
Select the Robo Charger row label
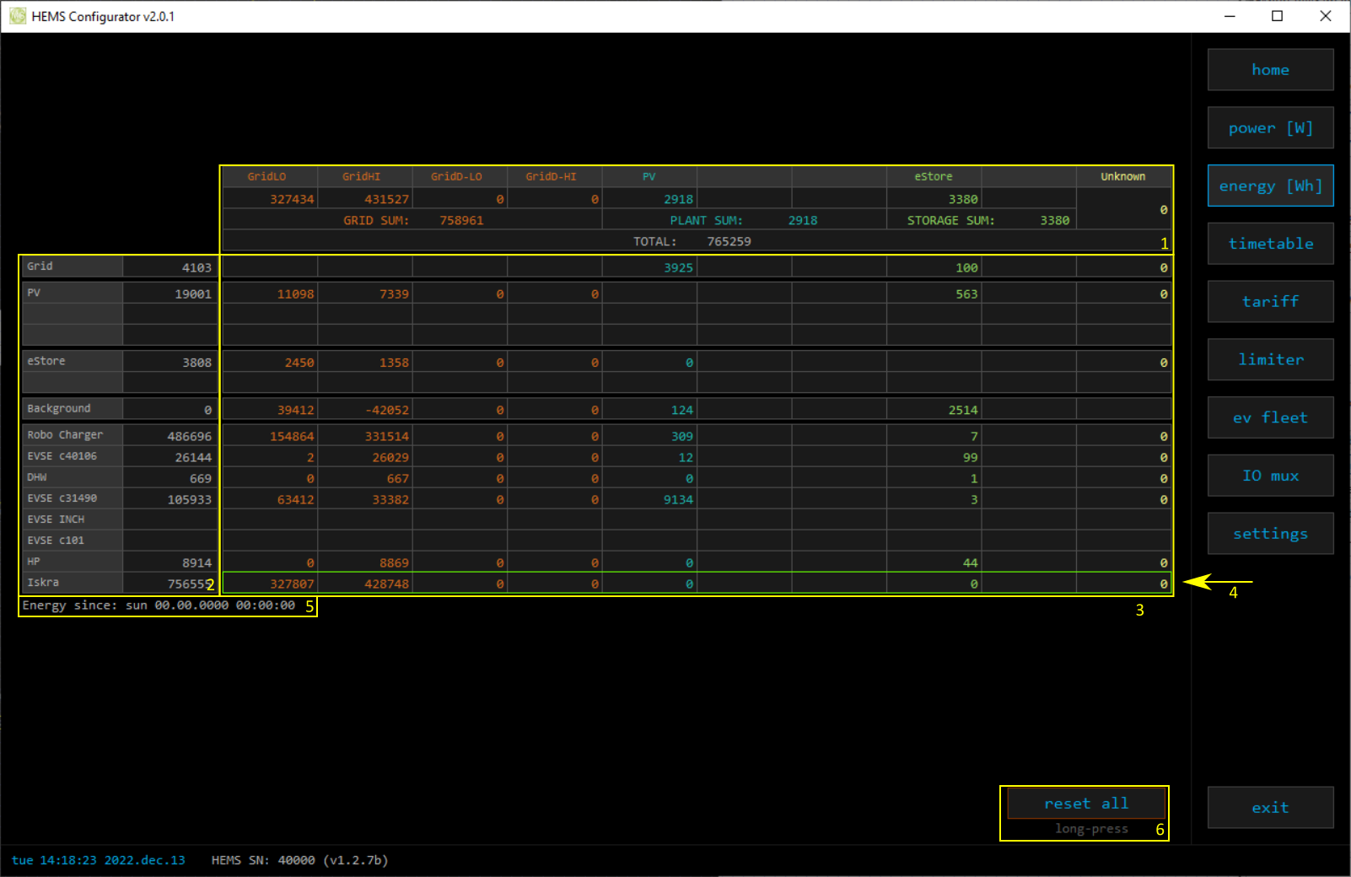pos(65,435)
